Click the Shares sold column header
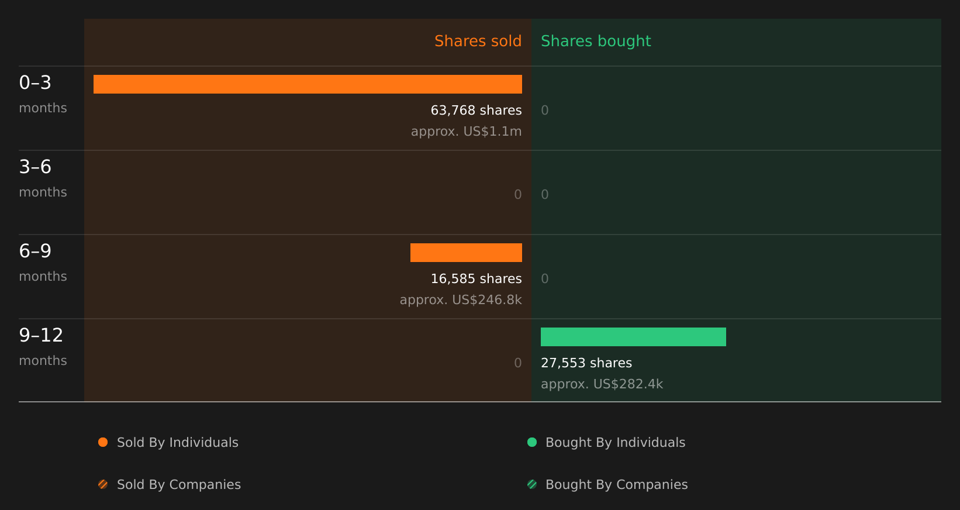 [x=478, y=41]
